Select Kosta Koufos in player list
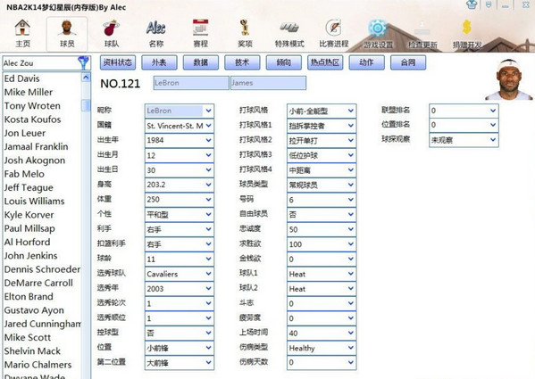 (x=32, y=119)
